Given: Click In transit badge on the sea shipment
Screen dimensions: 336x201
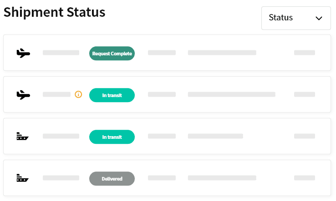Looking at the screenshot, I should click(x=112, y=137).
